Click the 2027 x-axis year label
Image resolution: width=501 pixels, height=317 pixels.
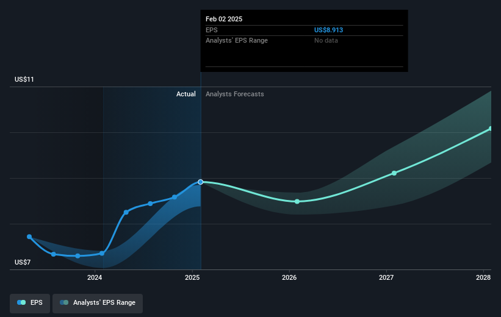[x=386, y=277]
